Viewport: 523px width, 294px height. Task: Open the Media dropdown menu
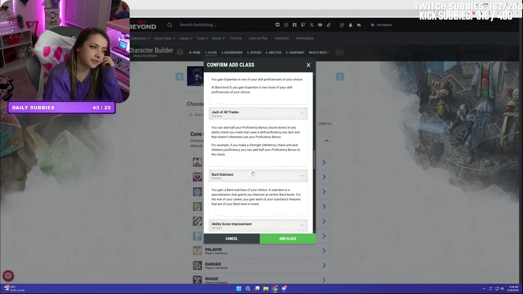pyautogui.click(x=218, y=38)
